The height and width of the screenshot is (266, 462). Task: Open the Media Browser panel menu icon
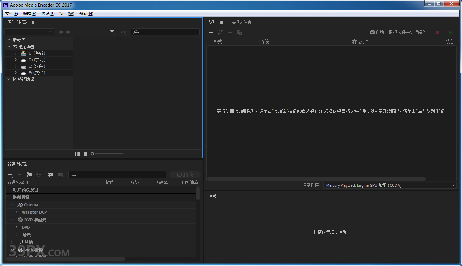(x=33, y=22)
